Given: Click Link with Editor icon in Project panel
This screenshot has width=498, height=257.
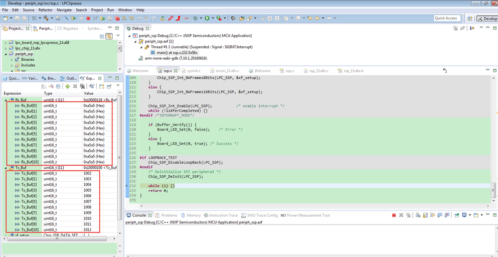Looking at the screenshot, I should coord(109,36).
